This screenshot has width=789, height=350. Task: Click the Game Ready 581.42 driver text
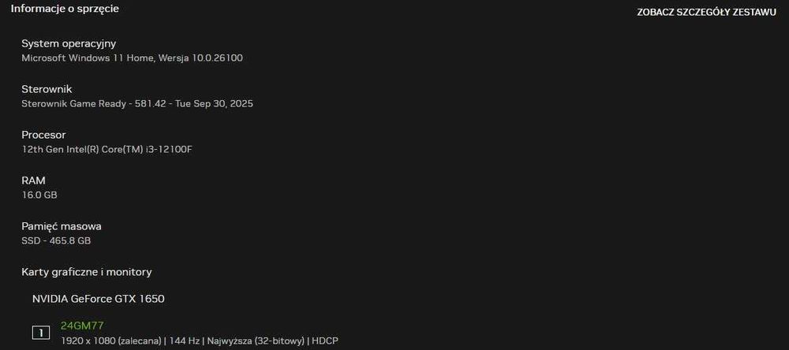tap(137, 103)
